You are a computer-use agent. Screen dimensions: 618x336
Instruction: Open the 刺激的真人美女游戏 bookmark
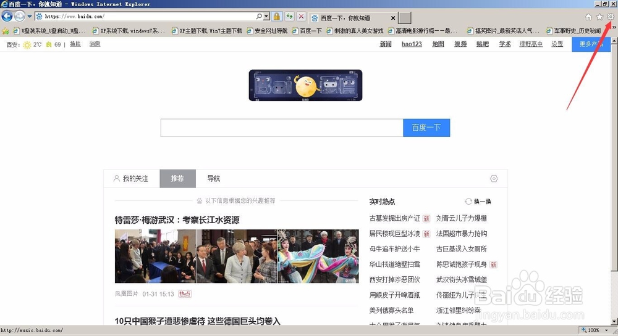click(355, 31)
